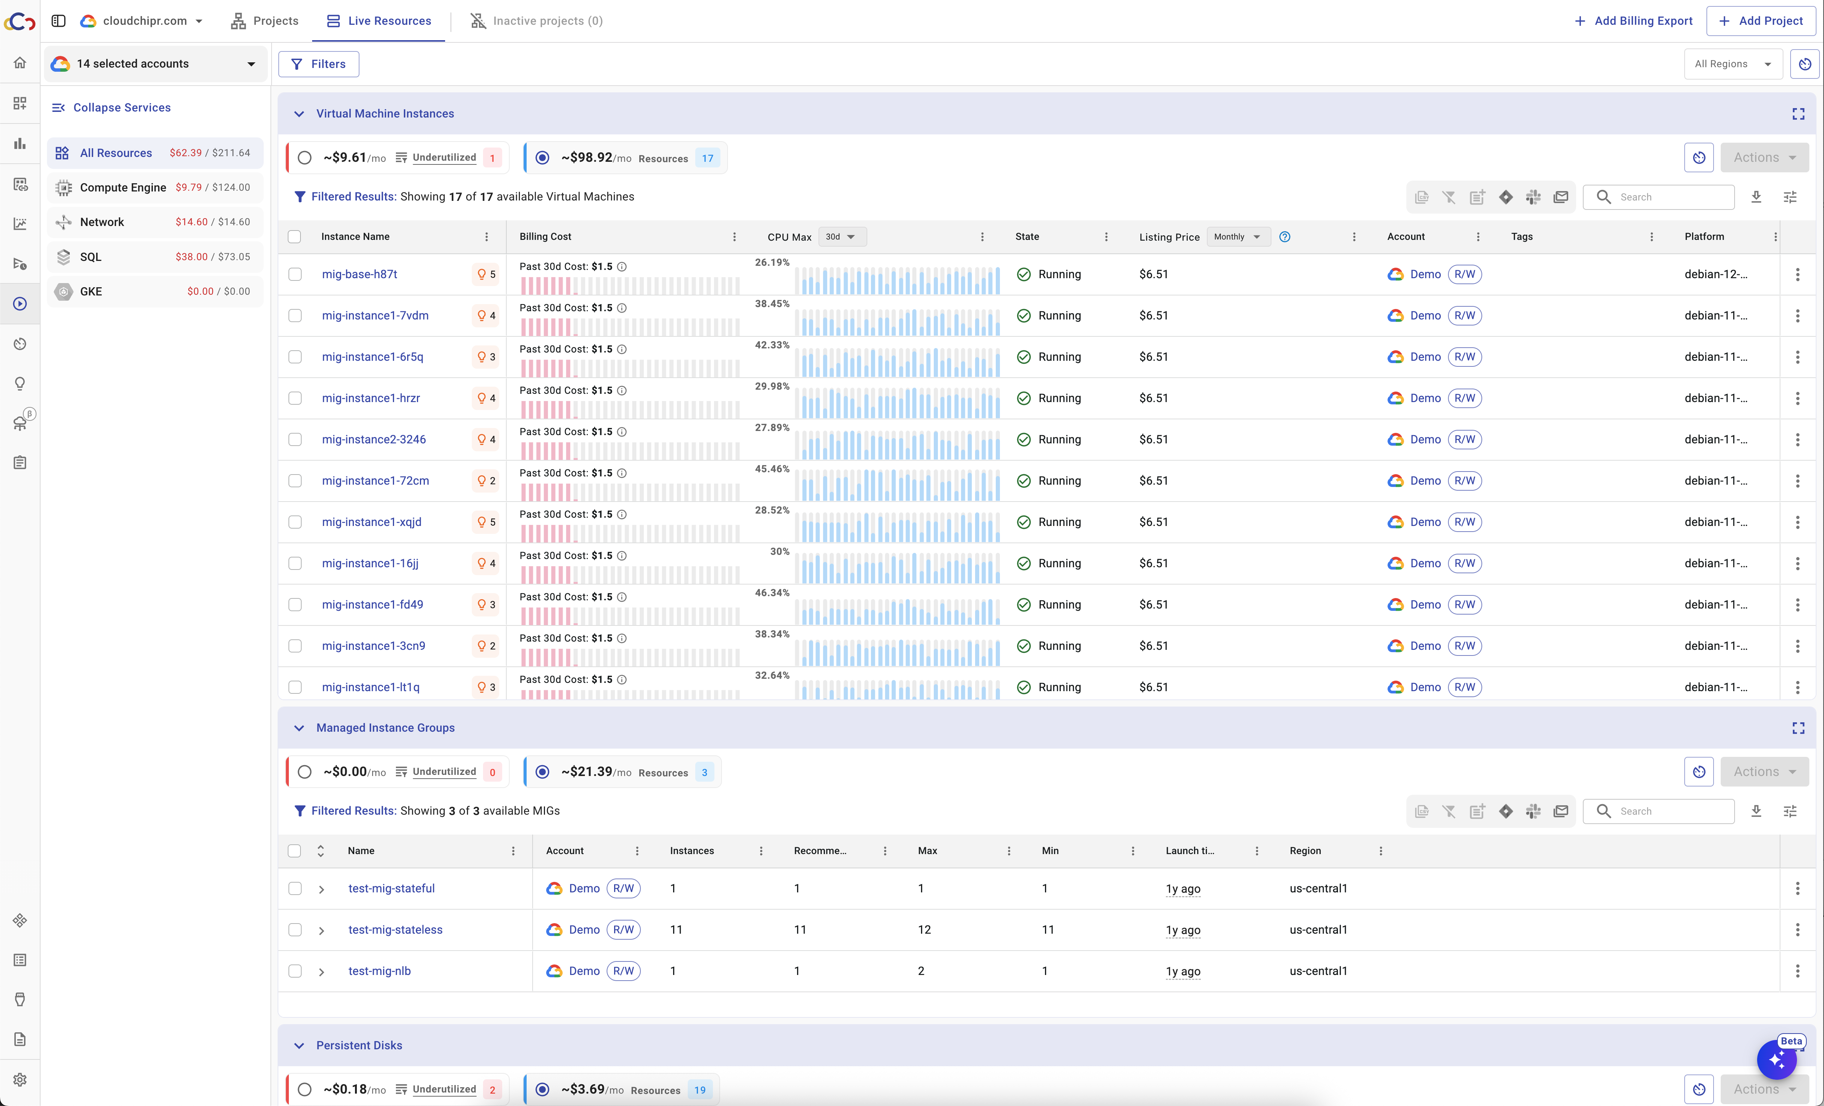Open fullscreen view of Virtual Machine Instances
Viewport: 1824px width, 1106px height.
(1798, 114)
